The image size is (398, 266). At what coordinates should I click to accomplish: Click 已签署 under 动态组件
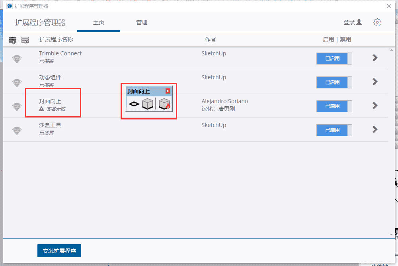coord(46,85)
